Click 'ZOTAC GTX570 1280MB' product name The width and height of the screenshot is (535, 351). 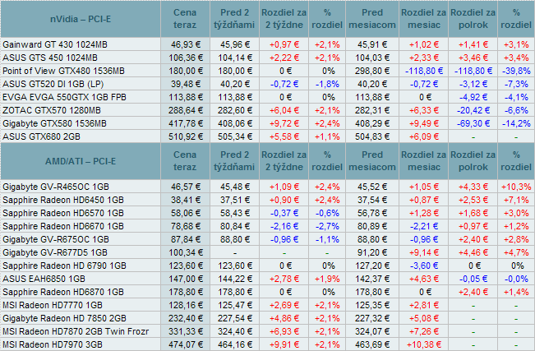tap(52, 111)
